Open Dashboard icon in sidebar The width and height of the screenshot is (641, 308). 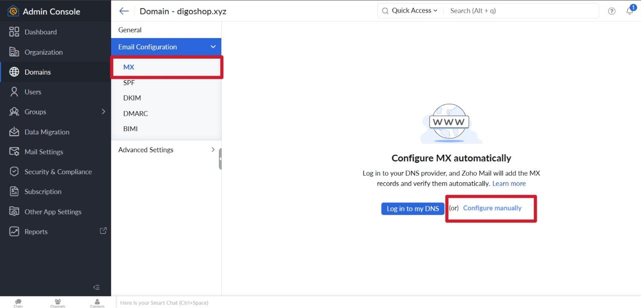coord(14,32)
